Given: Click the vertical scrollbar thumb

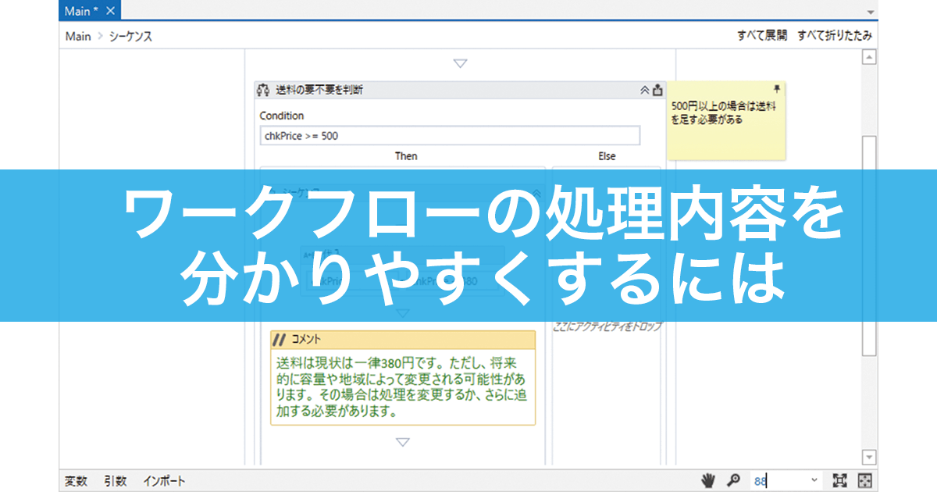Looking at the screenshot, I should [x=869, y=245].
